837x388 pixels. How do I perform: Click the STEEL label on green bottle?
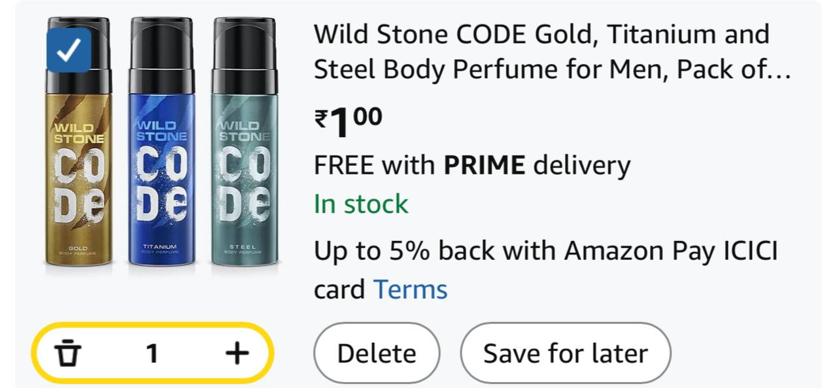pos(243,247)
